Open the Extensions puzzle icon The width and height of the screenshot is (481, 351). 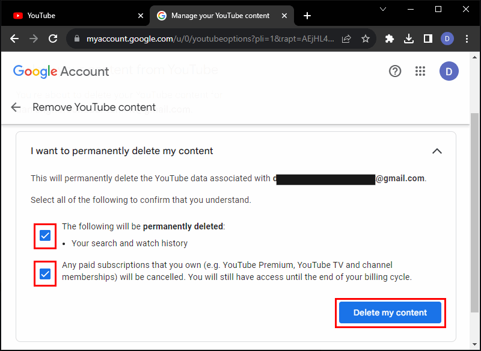(390, 39)
